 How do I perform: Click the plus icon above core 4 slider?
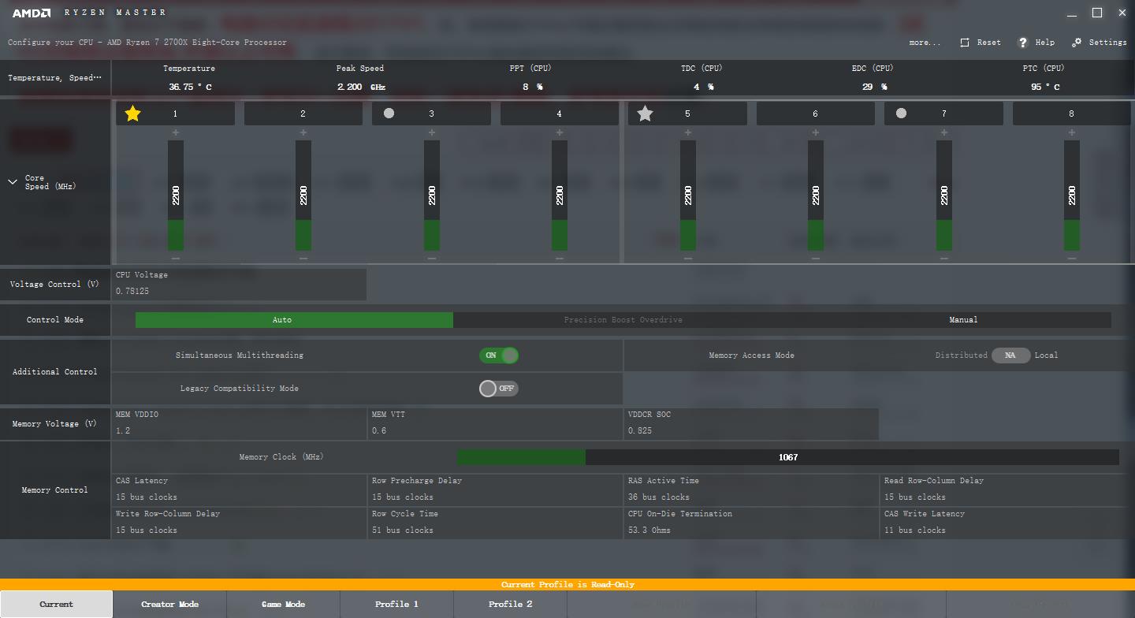(560, 132)
